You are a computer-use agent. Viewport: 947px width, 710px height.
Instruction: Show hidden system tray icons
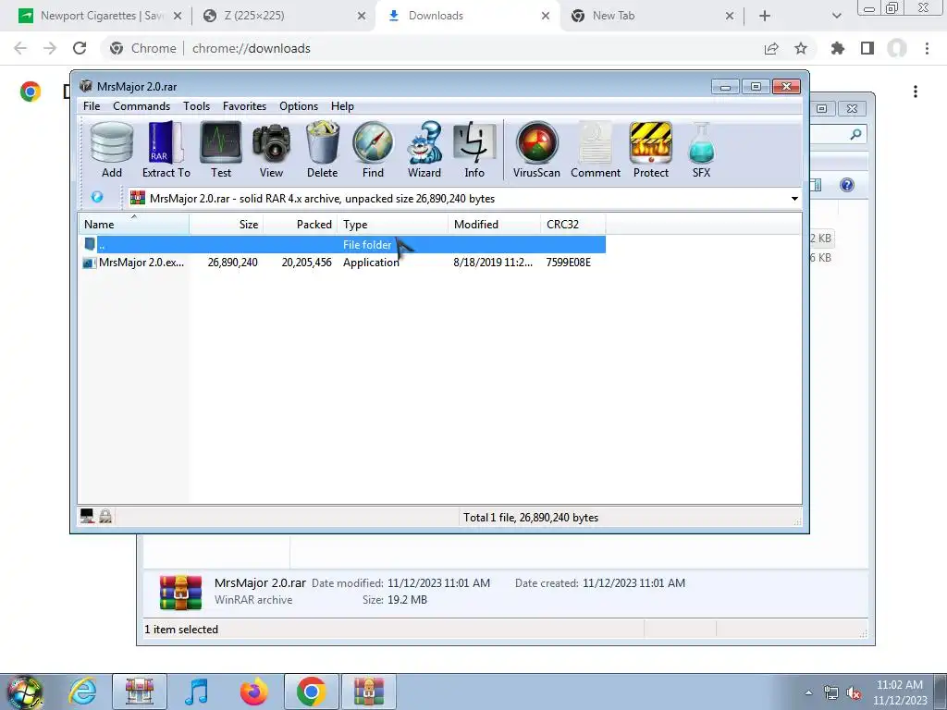(808, 692)
